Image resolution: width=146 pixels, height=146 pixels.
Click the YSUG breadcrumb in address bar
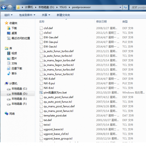63,7
